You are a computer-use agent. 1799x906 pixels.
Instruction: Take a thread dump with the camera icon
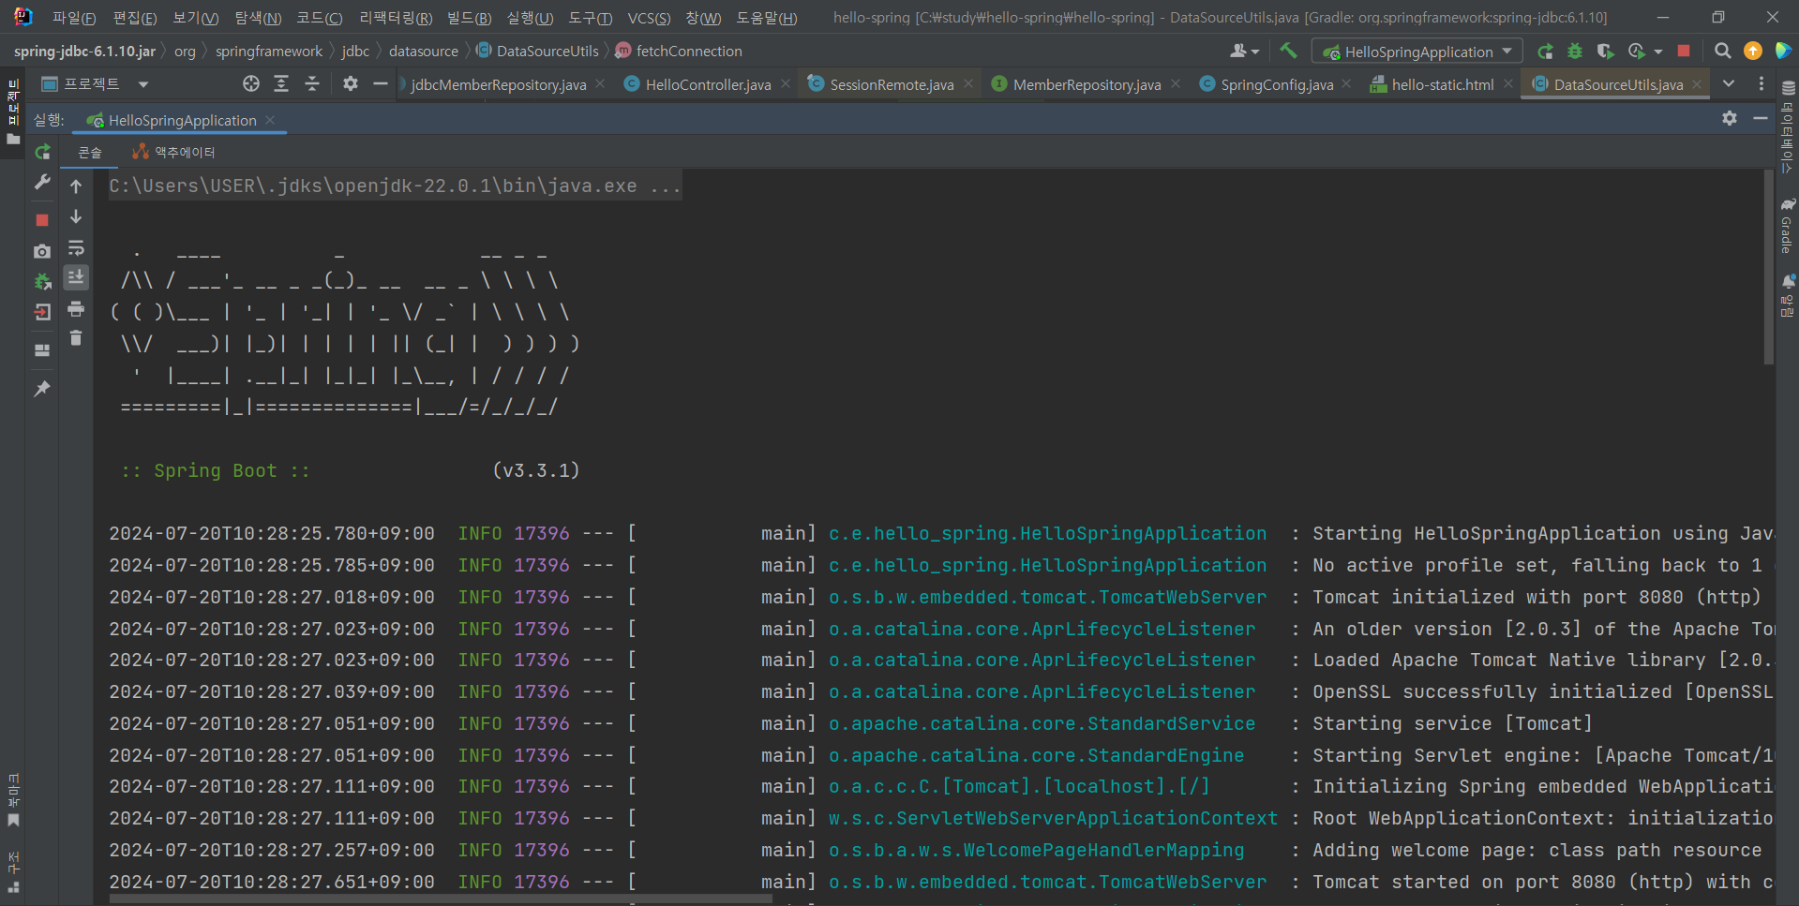(42, 251)
